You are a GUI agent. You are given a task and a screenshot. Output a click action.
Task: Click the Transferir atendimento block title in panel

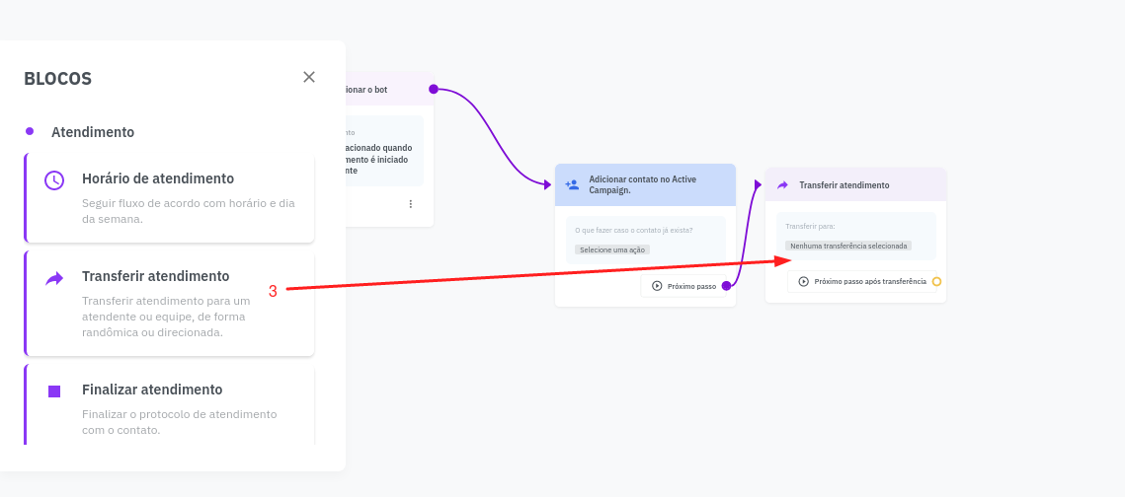[156, 276]
